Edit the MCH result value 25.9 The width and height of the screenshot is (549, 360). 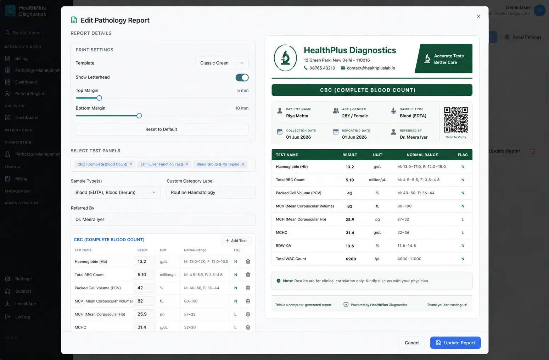(x=144, y=314)
